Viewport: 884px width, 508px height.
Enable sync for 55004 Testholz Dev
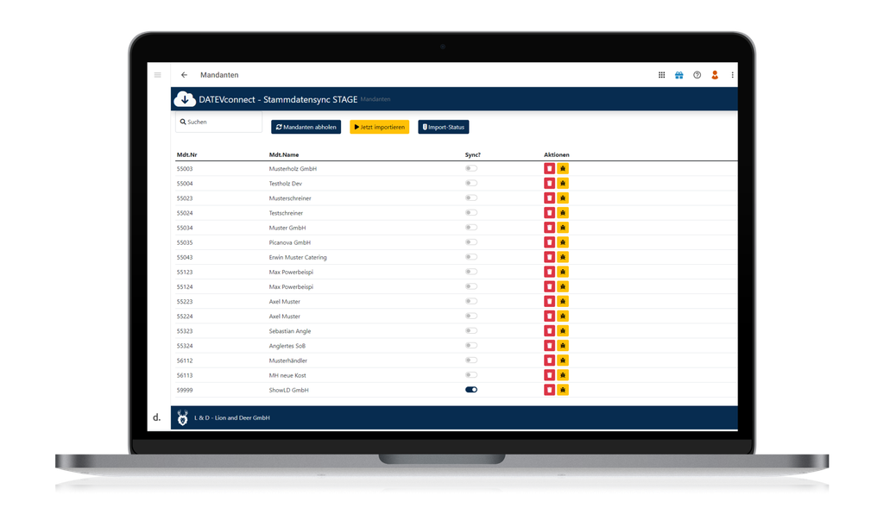coord(471,183)
